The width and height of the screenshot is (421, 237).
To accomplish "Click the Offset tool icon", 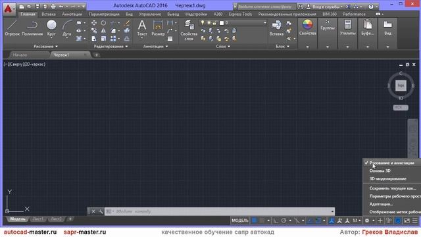I will click(x=127, y=39).
